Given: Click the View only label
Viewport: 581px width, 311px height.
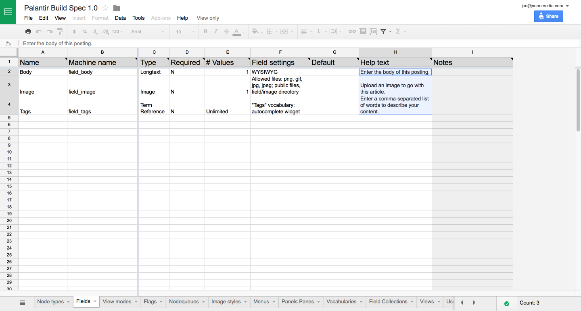Looking at the screenshot, I should [x=208, y=18].
